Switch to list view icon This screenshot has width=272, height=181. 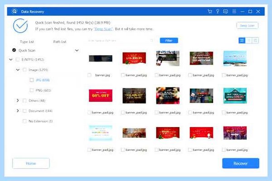tap(248, 41)
